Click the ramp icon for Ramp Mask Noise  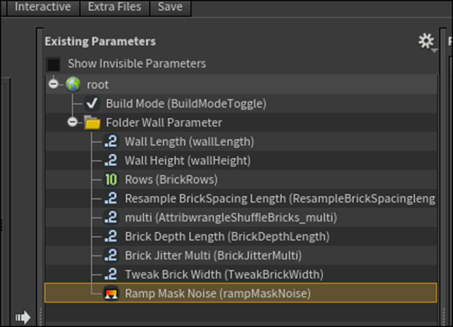point(111,294)
